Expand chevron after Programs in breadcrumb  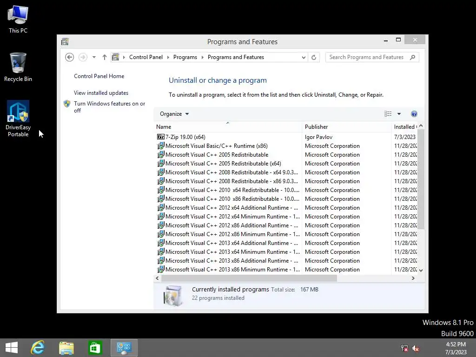[203, 57]
